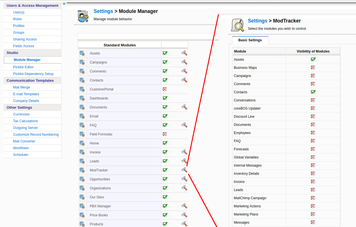Collapse the left settings sidebar arrow
This screenshot has height=227, width=356.
point(64,4)
